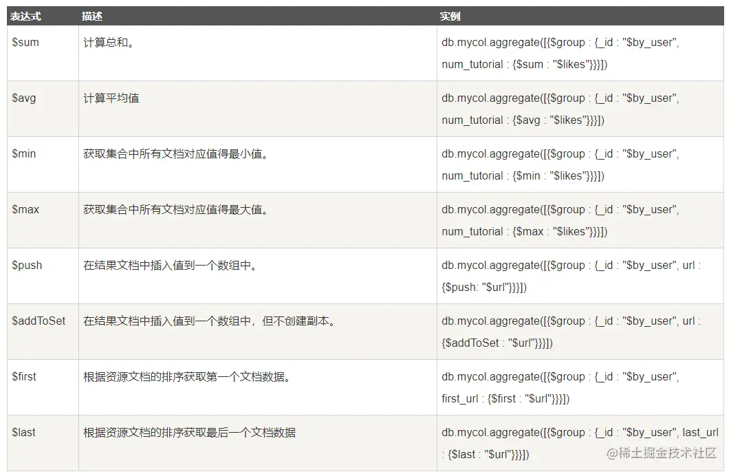Click example line containing {$min : "$likes"}
This screenshot has height=474, width=731.
click(x=523, y=176)
